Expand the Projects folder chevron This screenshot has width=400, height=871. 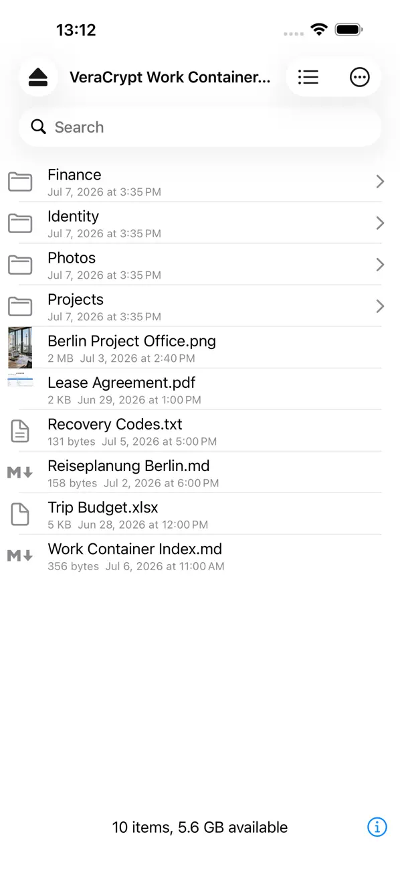(x=380, y=306)
